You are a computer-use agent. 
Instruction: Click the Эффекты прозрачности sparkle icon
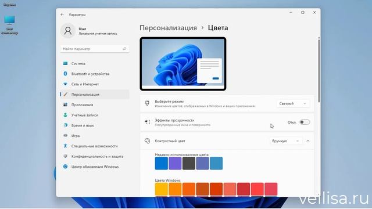(x=147, y=122)
